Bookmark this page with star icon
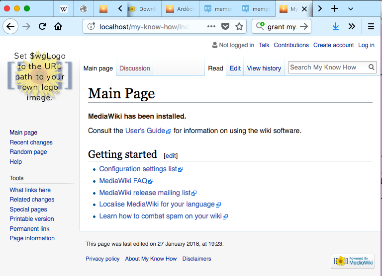The height and width of the screenshot is (276, 382). 239,26
